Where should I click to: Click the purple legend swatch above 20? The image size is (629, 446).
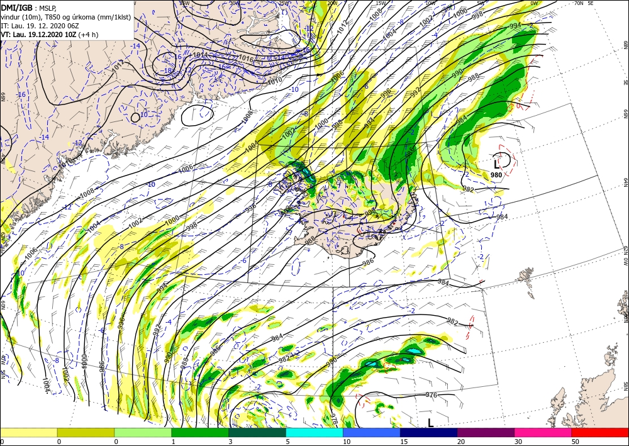(x=486, y=432)
